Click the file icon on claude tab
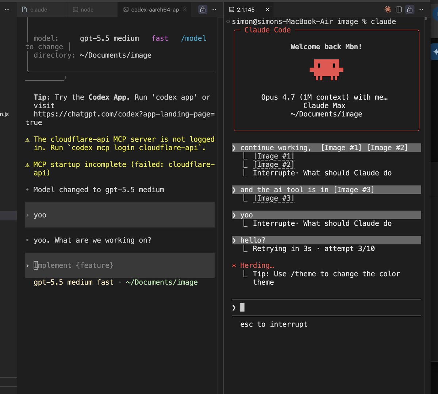This screenshot has height=394, width=438. (x=24, y=9)
